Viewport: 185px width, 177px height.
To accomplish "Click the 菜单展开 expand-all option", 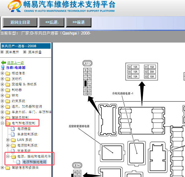I will (x=12, y=52).
